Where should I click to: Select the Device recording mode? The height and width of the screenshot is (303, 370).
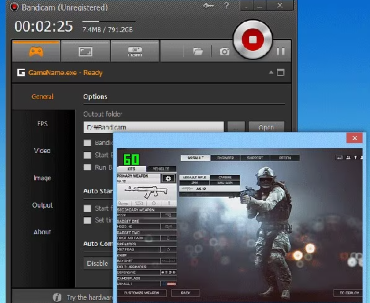coord(134,51)
